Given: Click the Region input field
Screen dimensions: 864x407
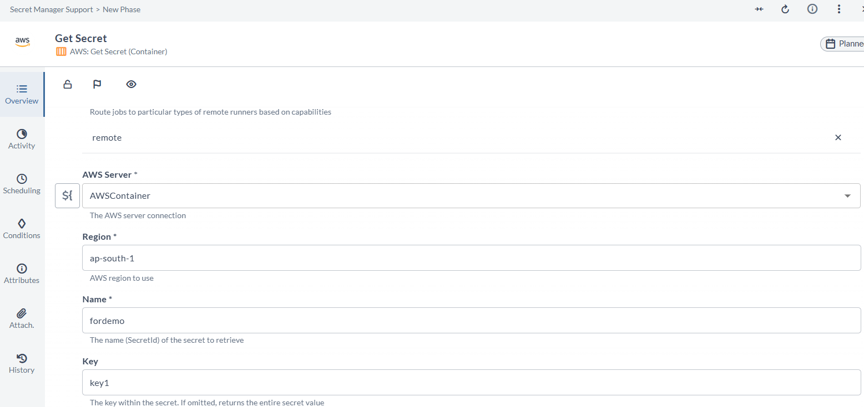Looking at the screenshot, I should 471,258.
